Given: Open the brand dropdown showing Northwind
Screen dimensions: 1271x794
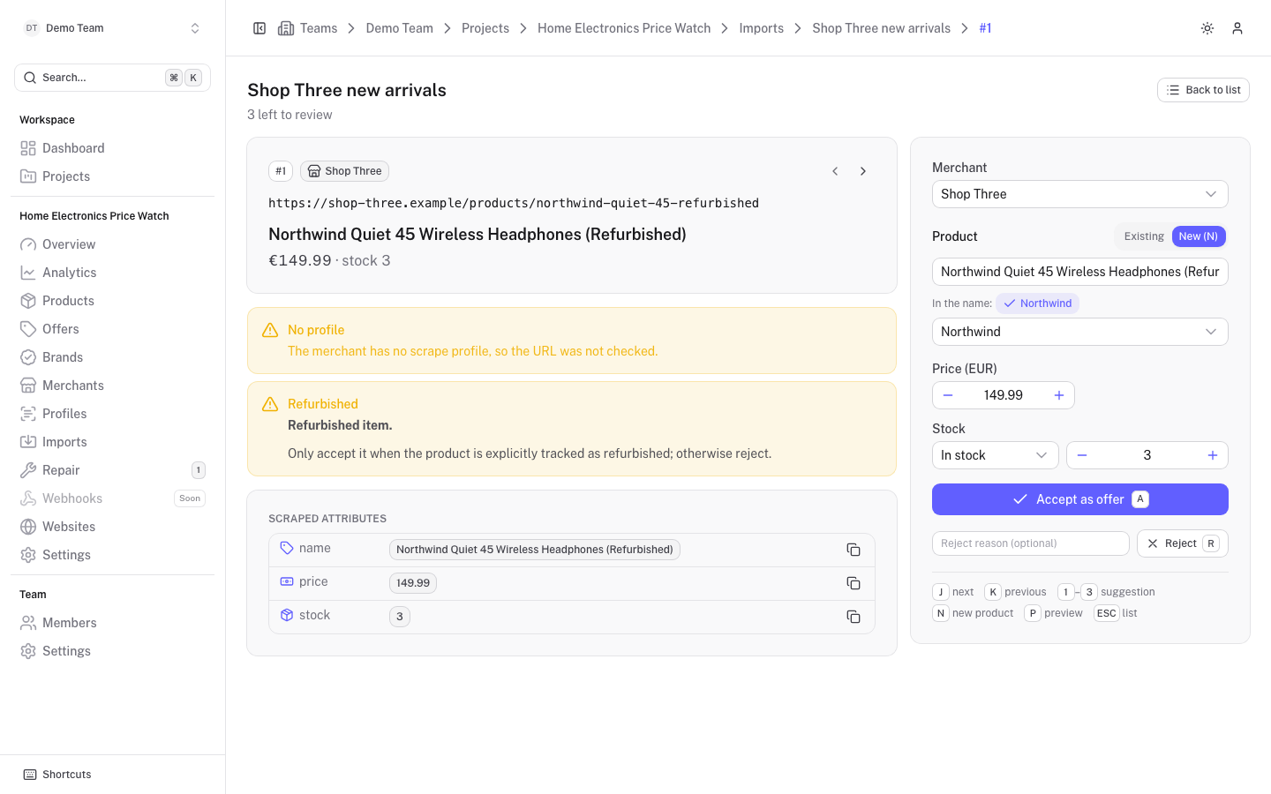Looking at the screenshot, I should pyautogui.click(x=1080, y=332).
